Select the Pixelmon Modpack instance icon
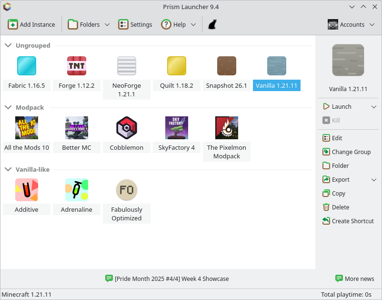The width and height of the screenshot is (382, 300). [x=227, y=128]
